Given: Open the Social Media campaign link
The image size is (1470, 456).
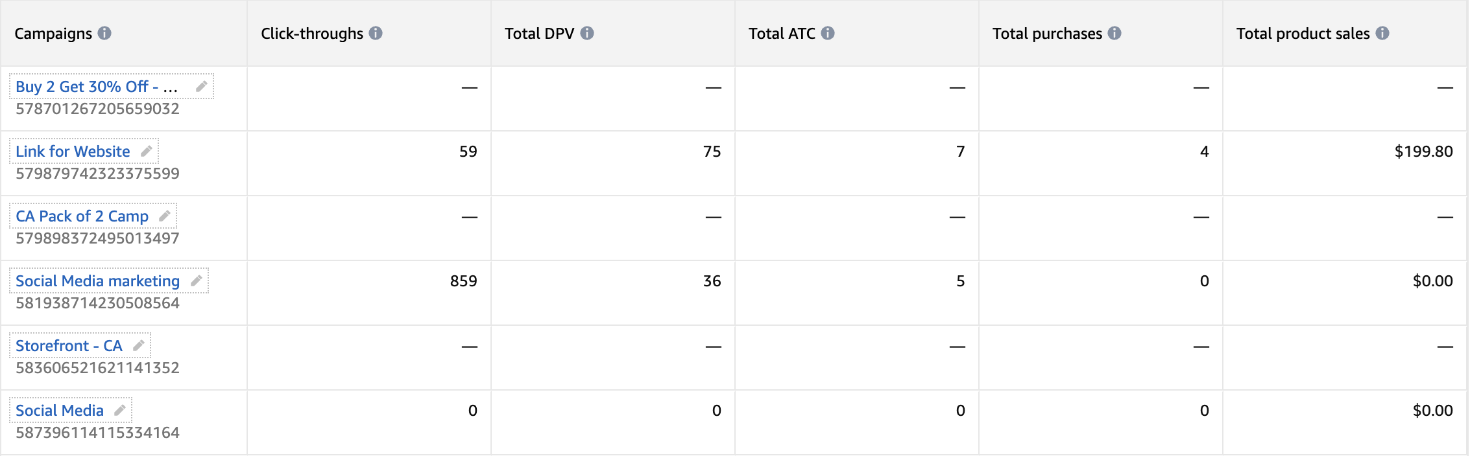Looking at the screenshot, I should [x=60, y=411].
